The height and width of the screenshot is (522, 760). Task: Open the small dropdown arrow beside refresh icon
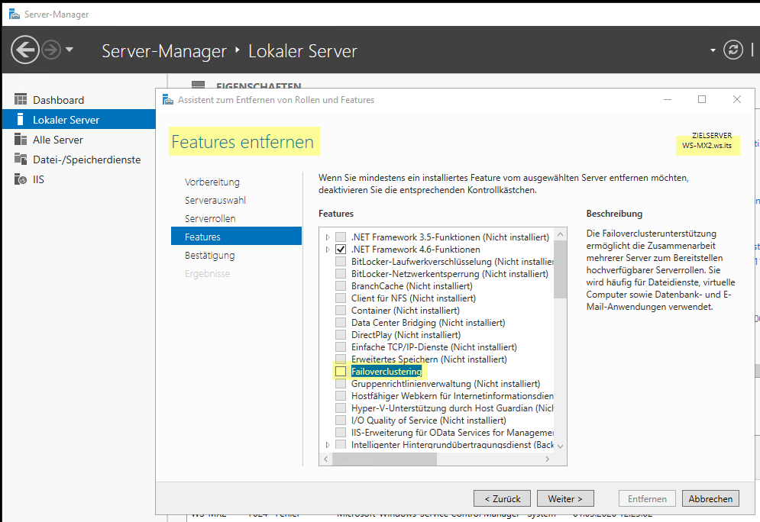tap(713, 50)
